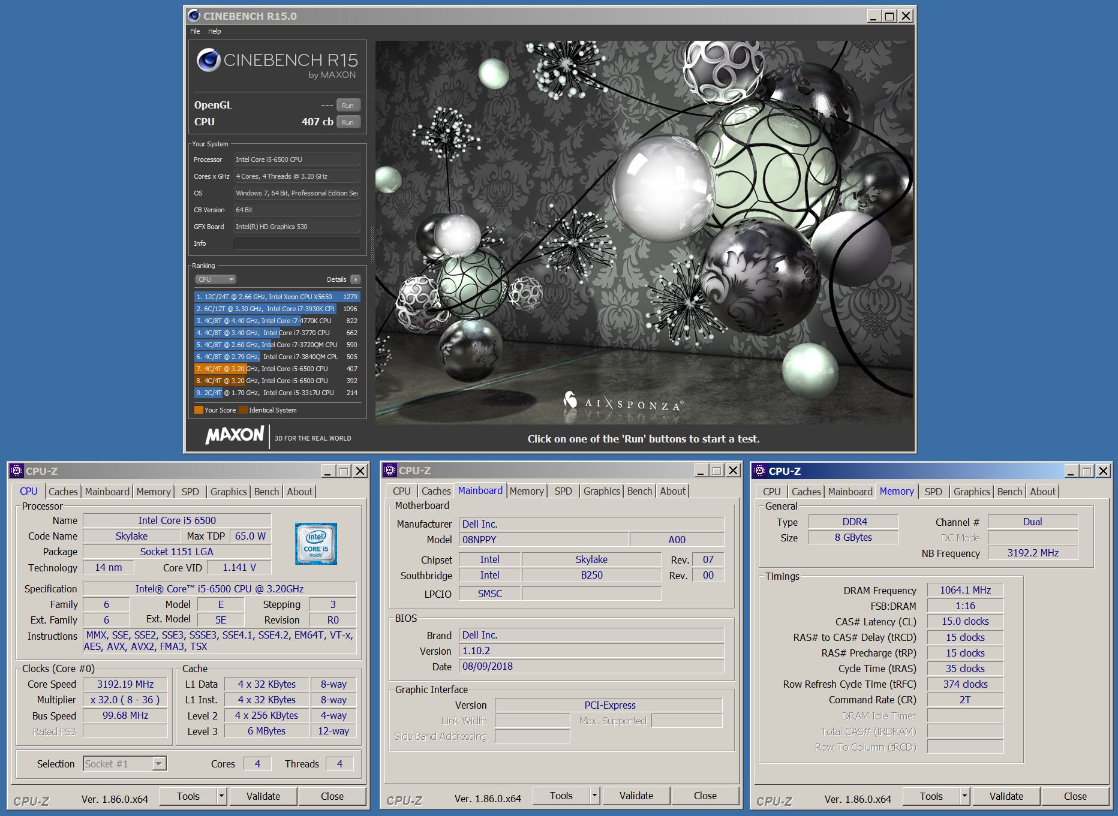Run the CPU benchmark test
Viewport: 1118px width, 816px height.
pos(348,122)
